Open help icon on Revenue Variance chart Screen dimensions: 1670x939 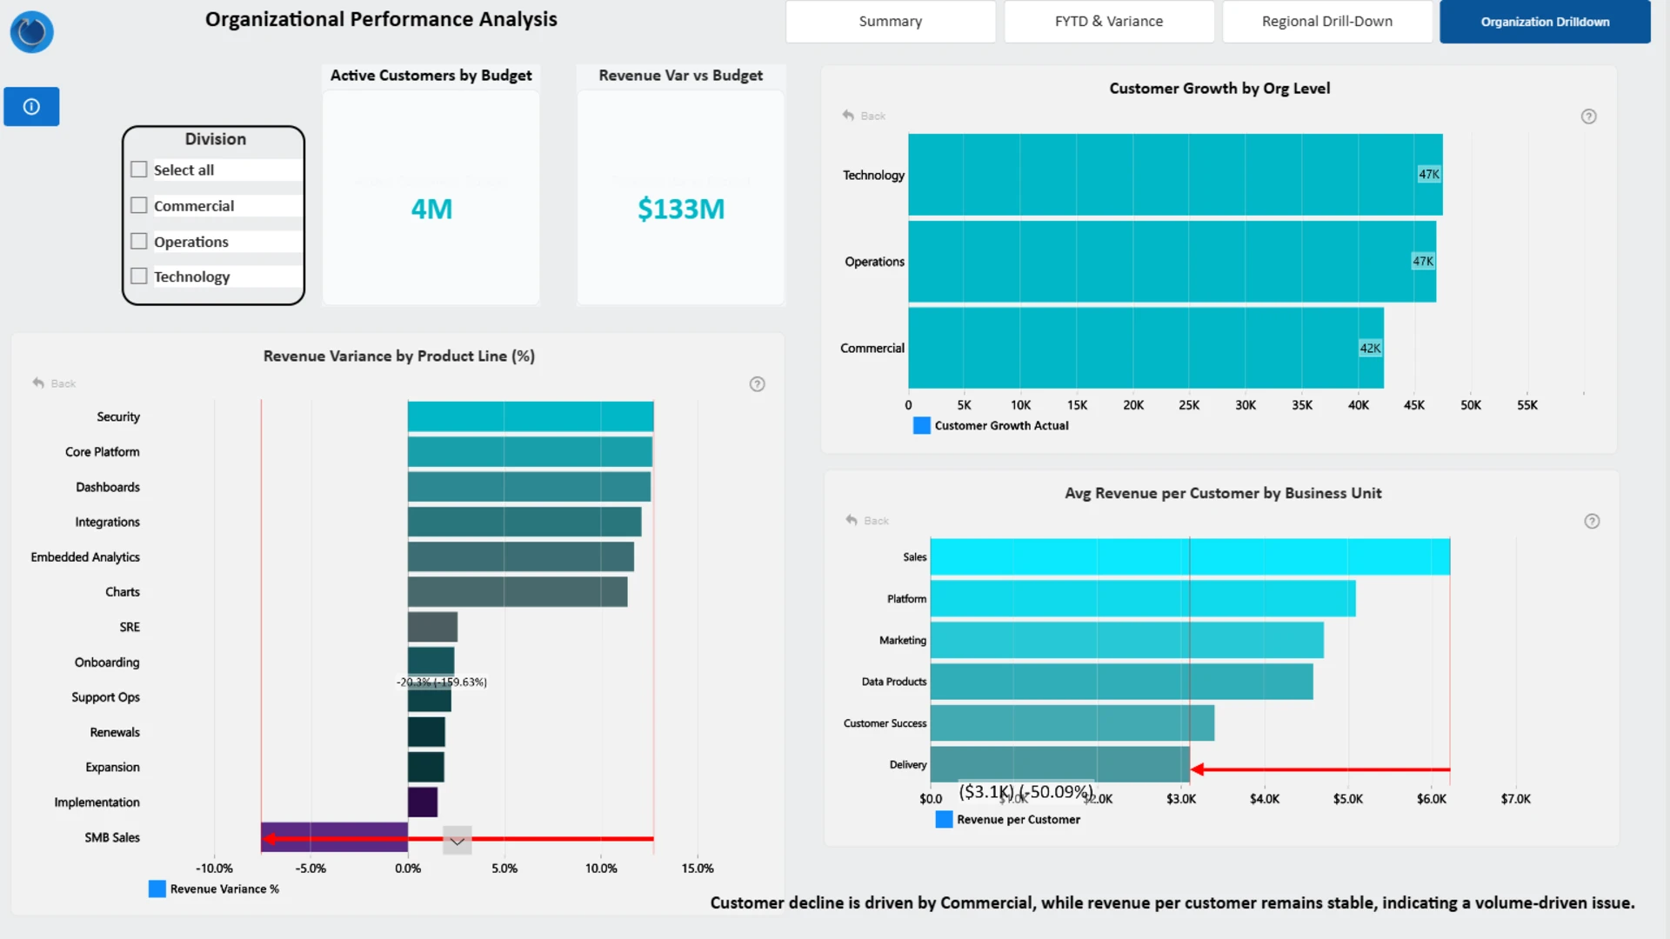(757, 384)
